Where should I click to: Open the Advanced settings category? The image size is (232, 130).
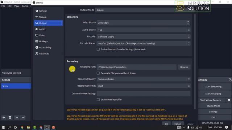48,53
